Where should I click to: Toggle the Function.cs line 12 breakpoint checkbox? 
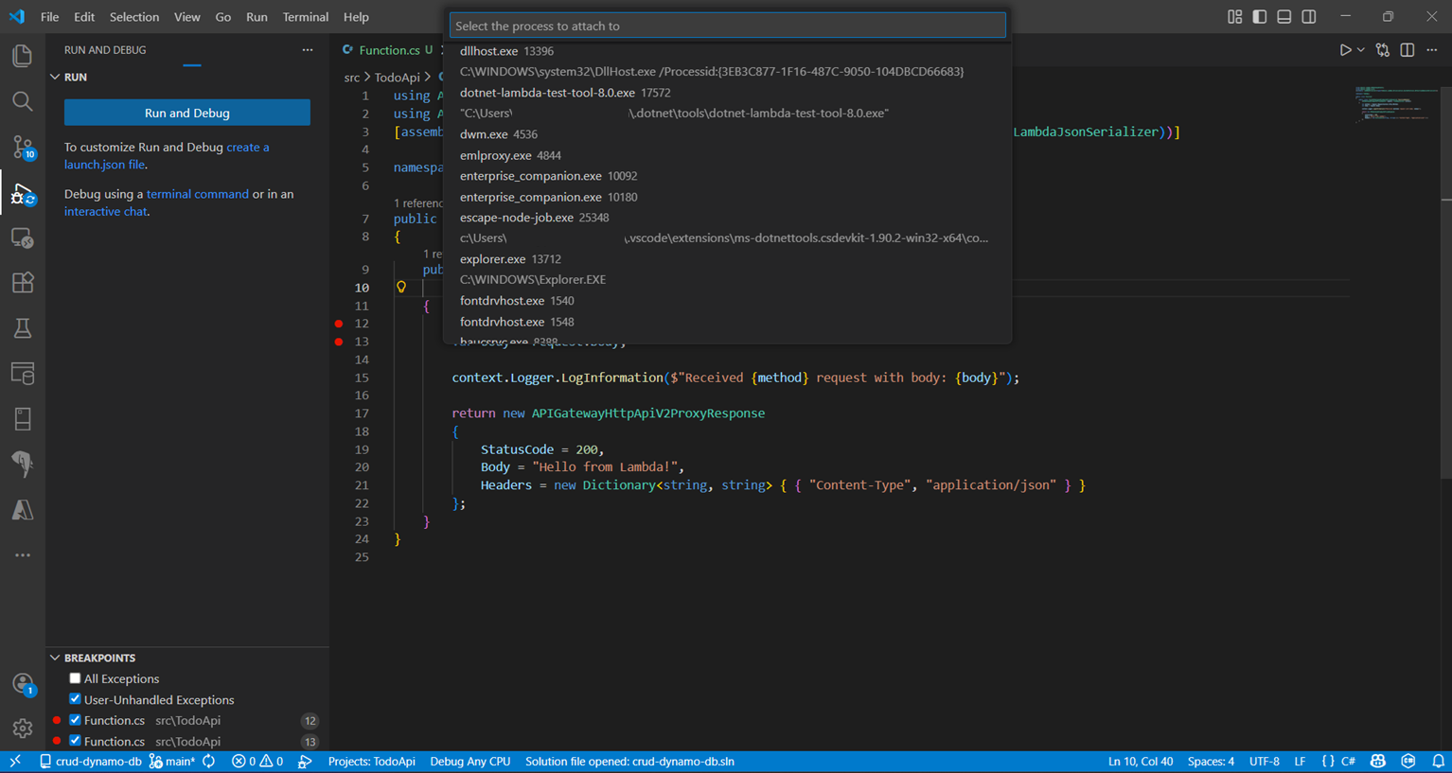pyautogui.click(x=74, y=720)
